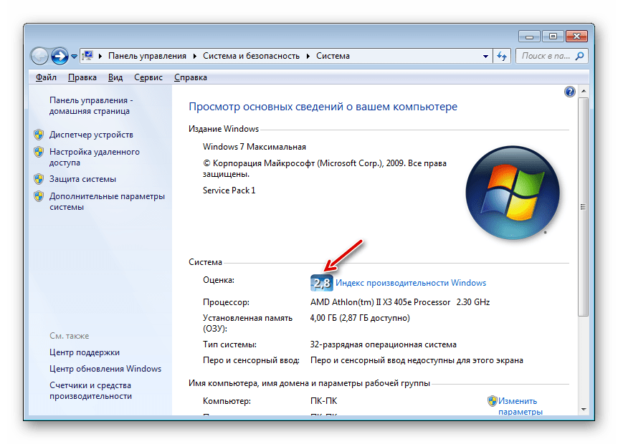Go back with the Back arrow button
The height and width of the screenshot is (444, 618).
click(39, 57)
